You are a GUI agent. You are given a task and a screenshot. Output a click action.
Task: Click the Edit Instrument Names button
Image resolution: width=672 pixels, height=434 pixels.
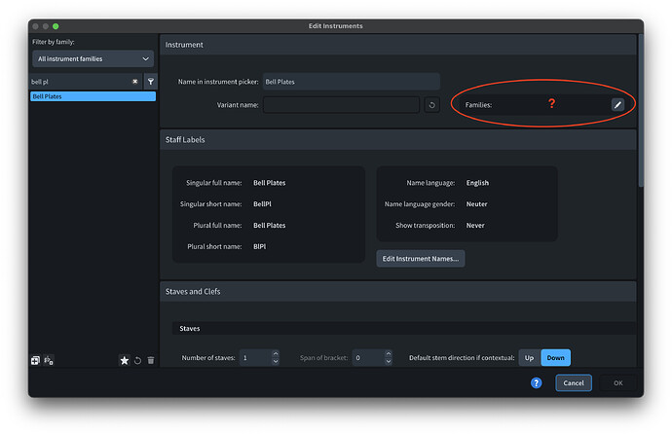(421, 259)
